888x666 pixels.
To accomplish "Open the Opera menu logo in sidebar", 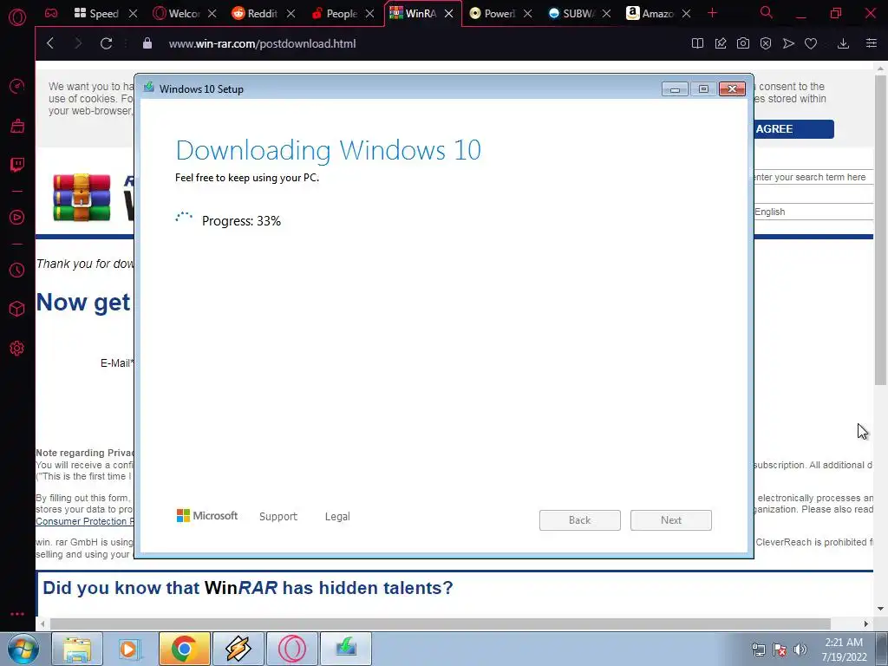I will point(17,17).
